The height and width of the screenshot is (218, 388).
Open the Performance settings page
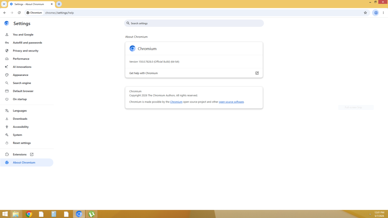click(21, 59)
